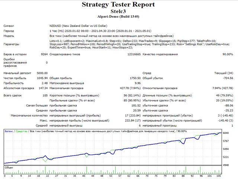Screen dimensions: 238x179
Task: Click the Баров в истории value 9264
Action: pos(44,54)
